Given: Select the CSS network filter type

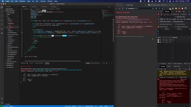Looking at the screenshot, I should (167, 19).
